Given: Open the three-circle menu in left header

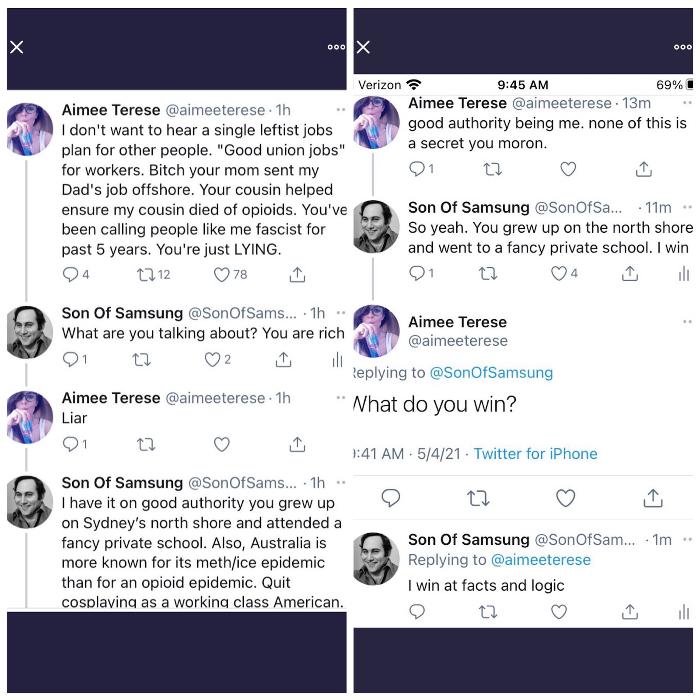Looking at the screenshot, I should 336,47.
